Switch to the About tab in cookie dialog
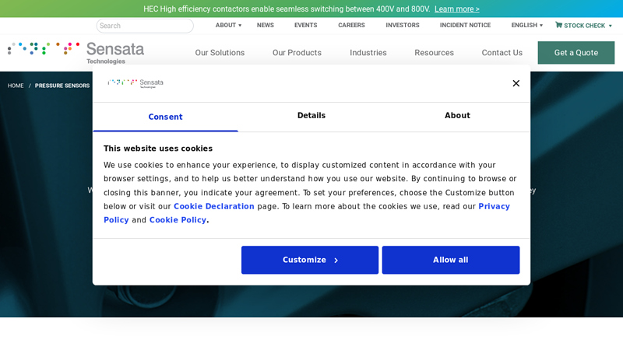 [457, 116]
